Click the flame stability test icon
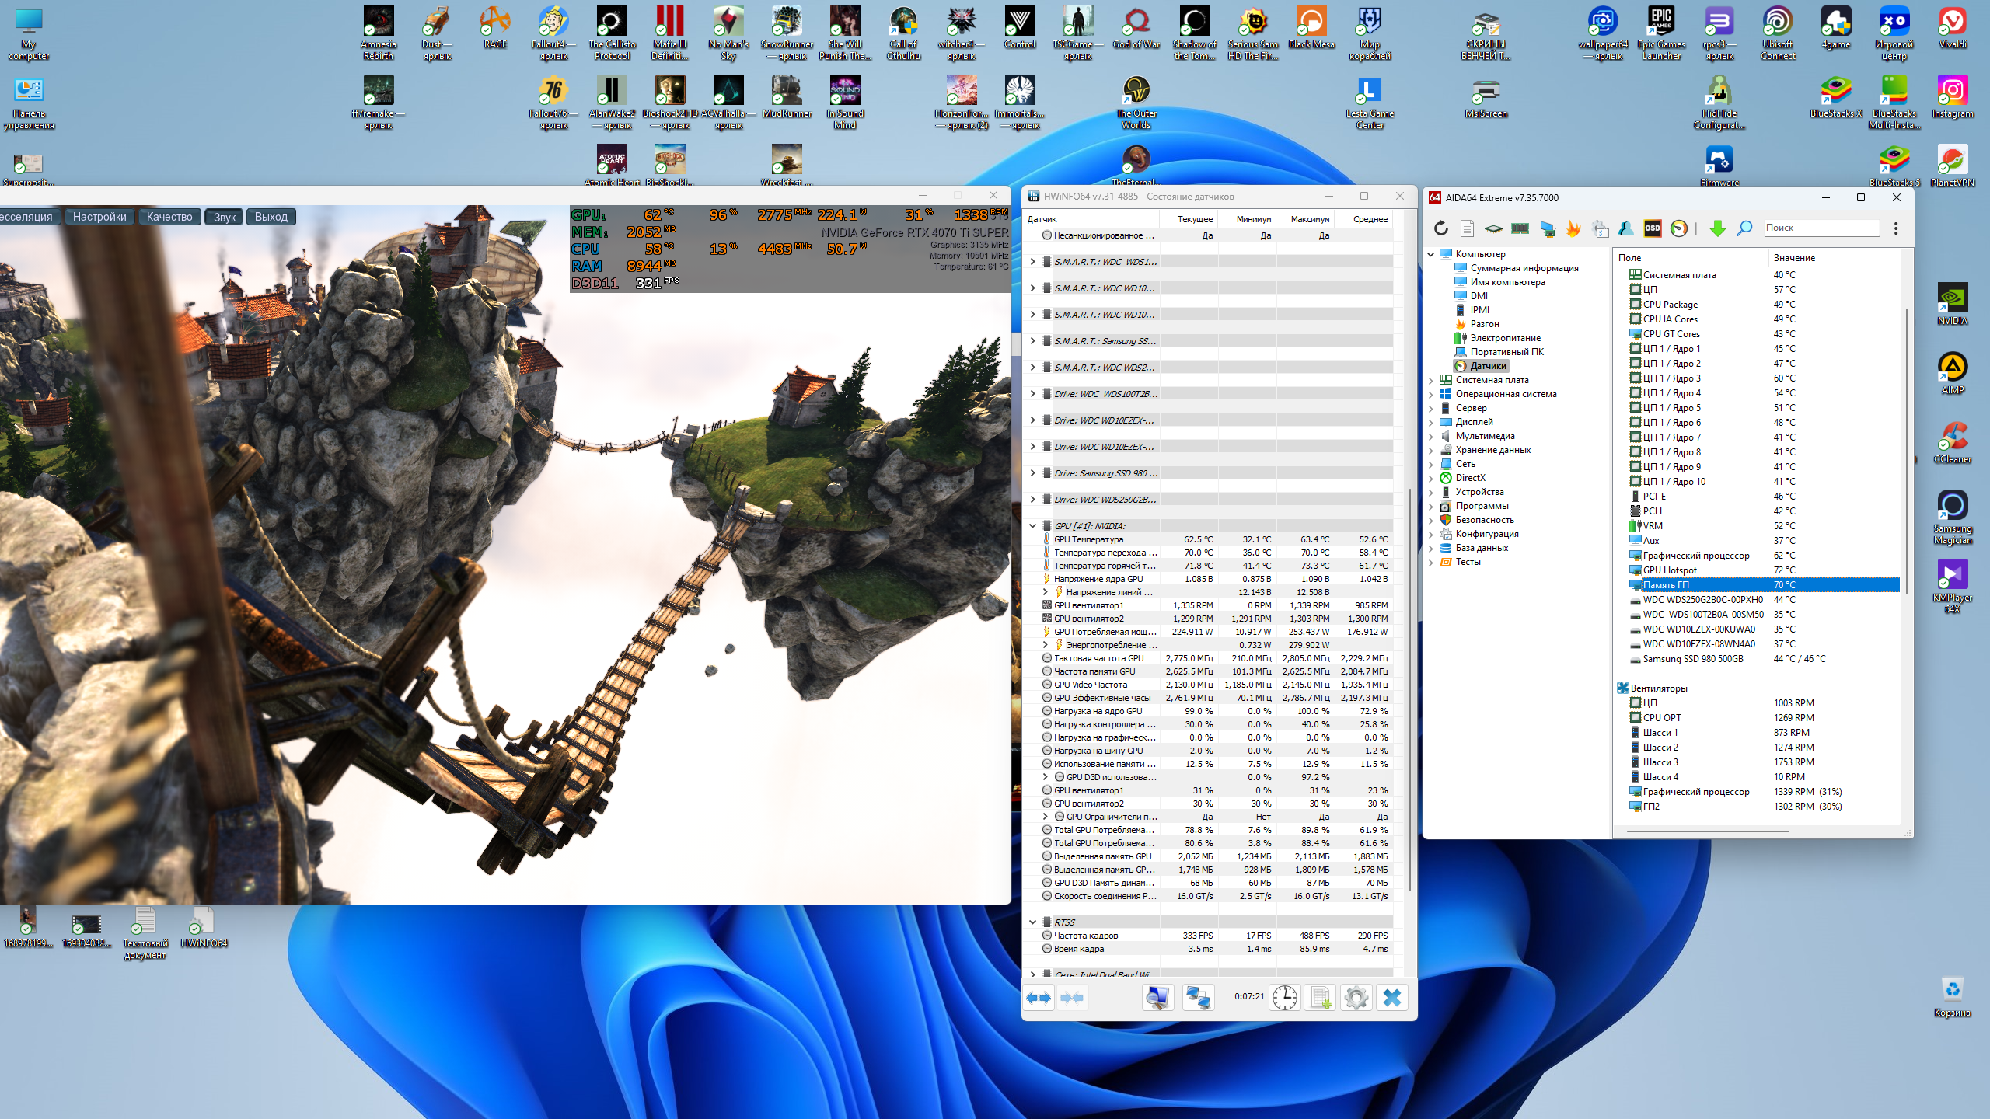The height and width of the screenshot is (1119, 1990). (x=1573, y=228)
